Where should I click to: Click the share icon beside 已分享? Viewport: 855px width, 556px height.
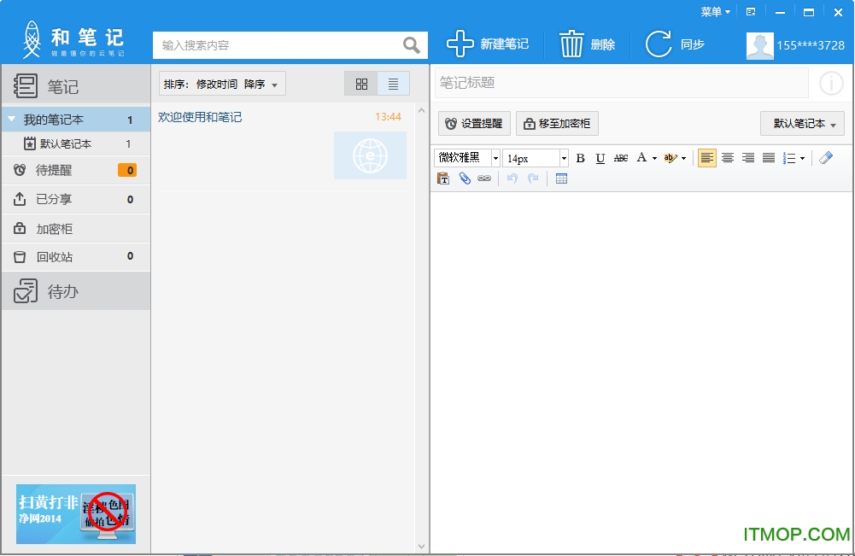pos(20,199)
